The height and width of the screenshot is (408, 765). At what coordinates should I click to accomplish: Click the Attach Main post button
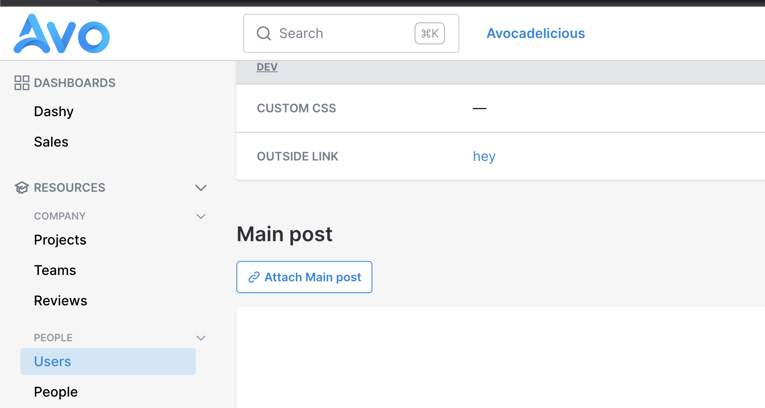click(304, 277)
